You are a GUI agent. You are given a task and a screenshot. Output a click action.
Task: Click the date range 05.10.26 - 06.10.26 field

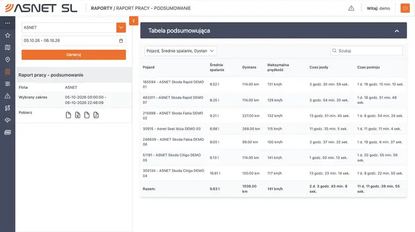coord(74,40)
